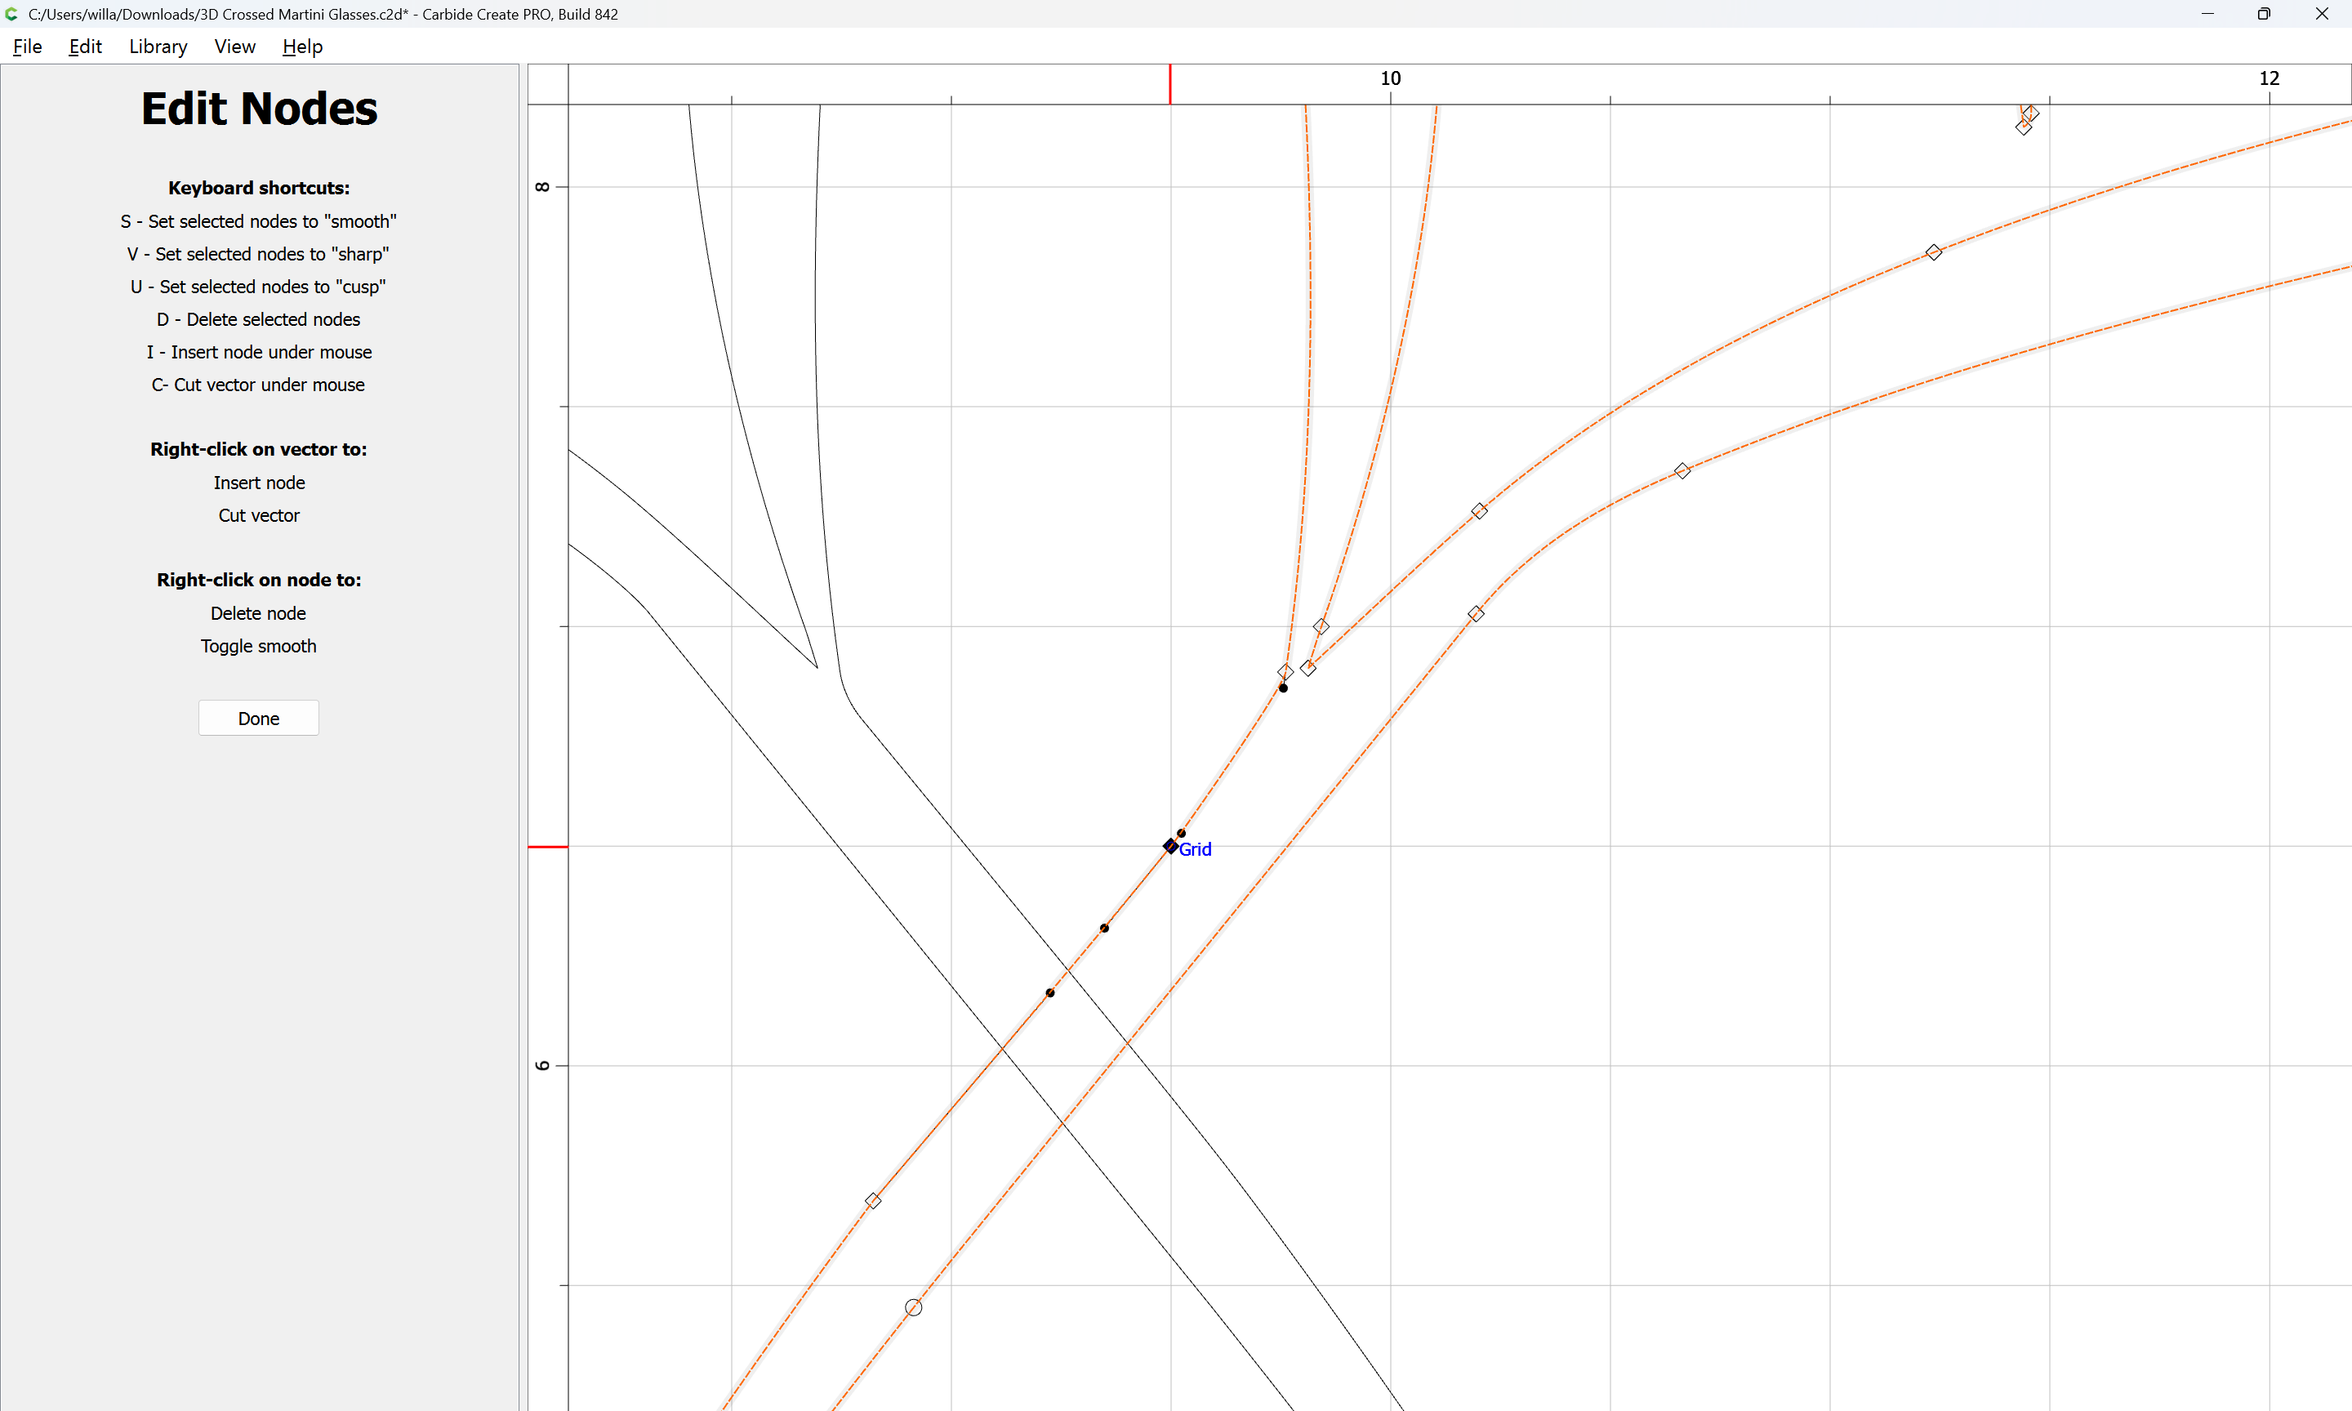Open the Edit menu

[85, 47]
